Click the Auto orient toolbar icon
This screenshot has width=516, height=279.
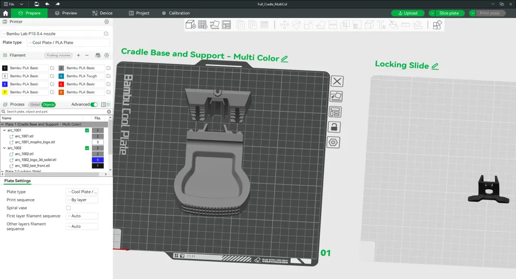pyautogui.click(x=215, y=25)
